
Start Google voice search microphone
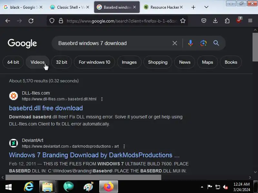(x=190, y=43)
